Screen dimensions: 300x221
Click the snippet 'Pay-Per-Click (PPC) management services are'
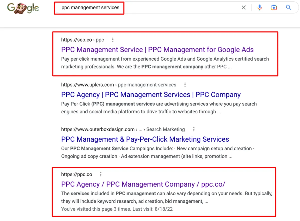click(x=159, y=108)
